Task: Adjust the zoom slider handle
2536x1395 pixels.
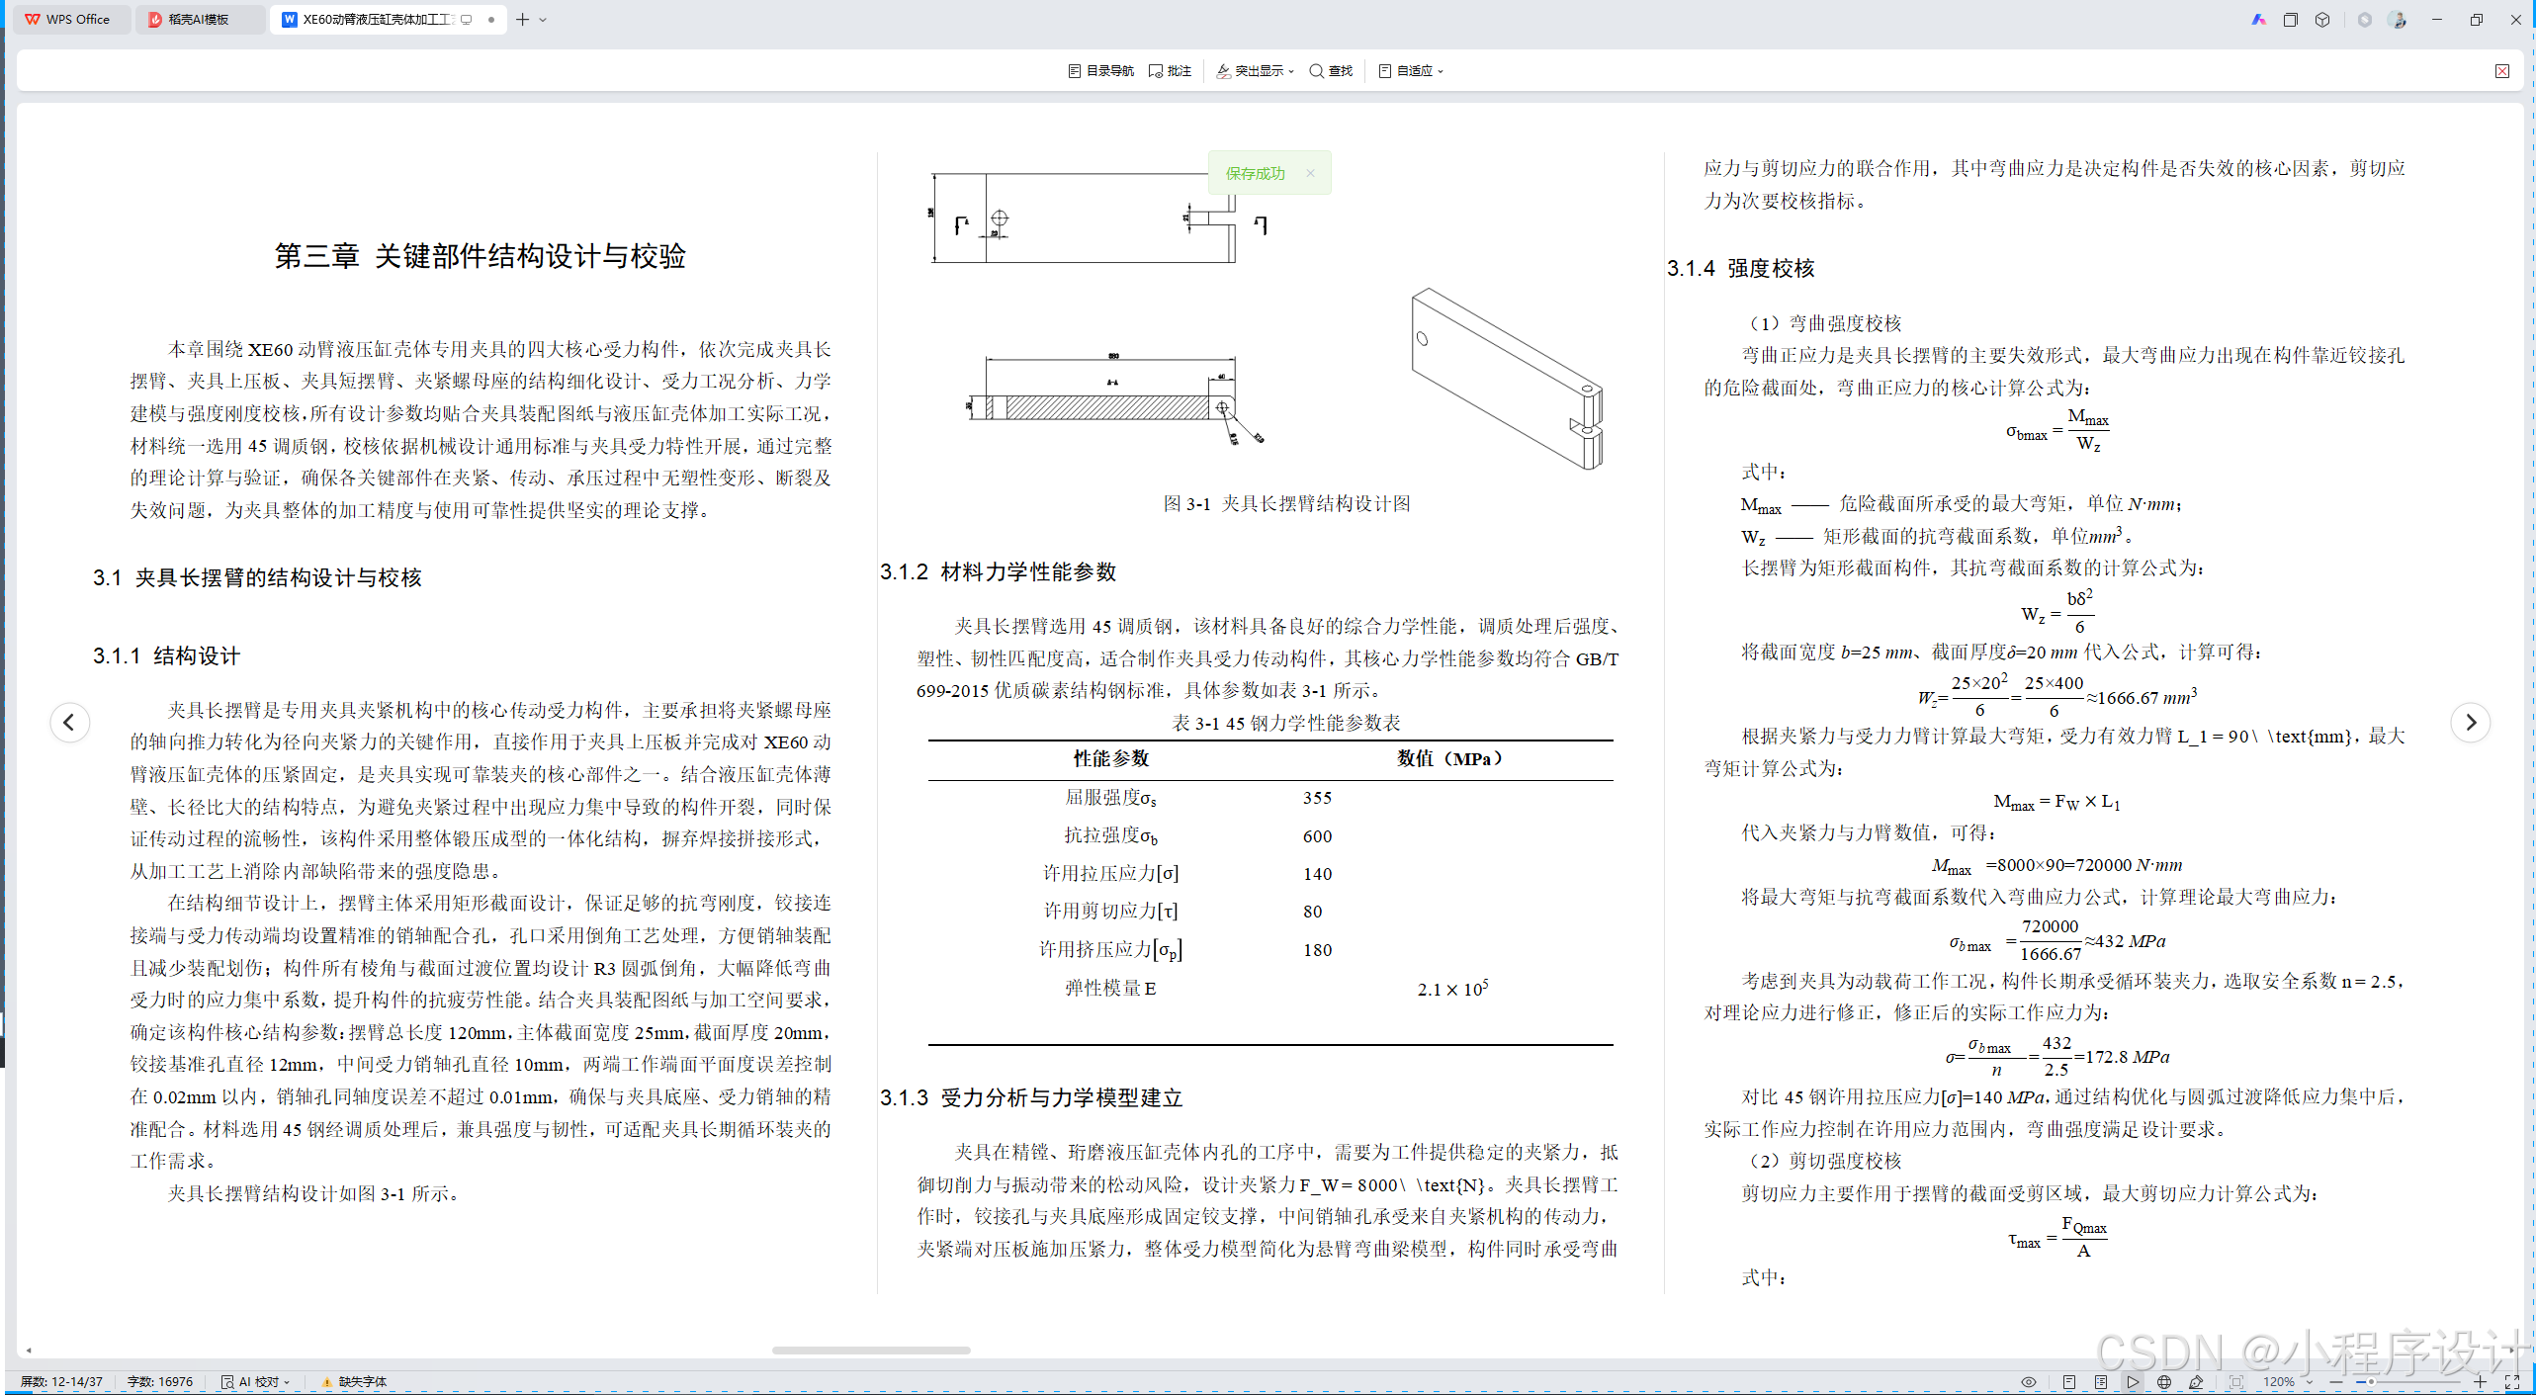Action: (x=2371, y=1382)
